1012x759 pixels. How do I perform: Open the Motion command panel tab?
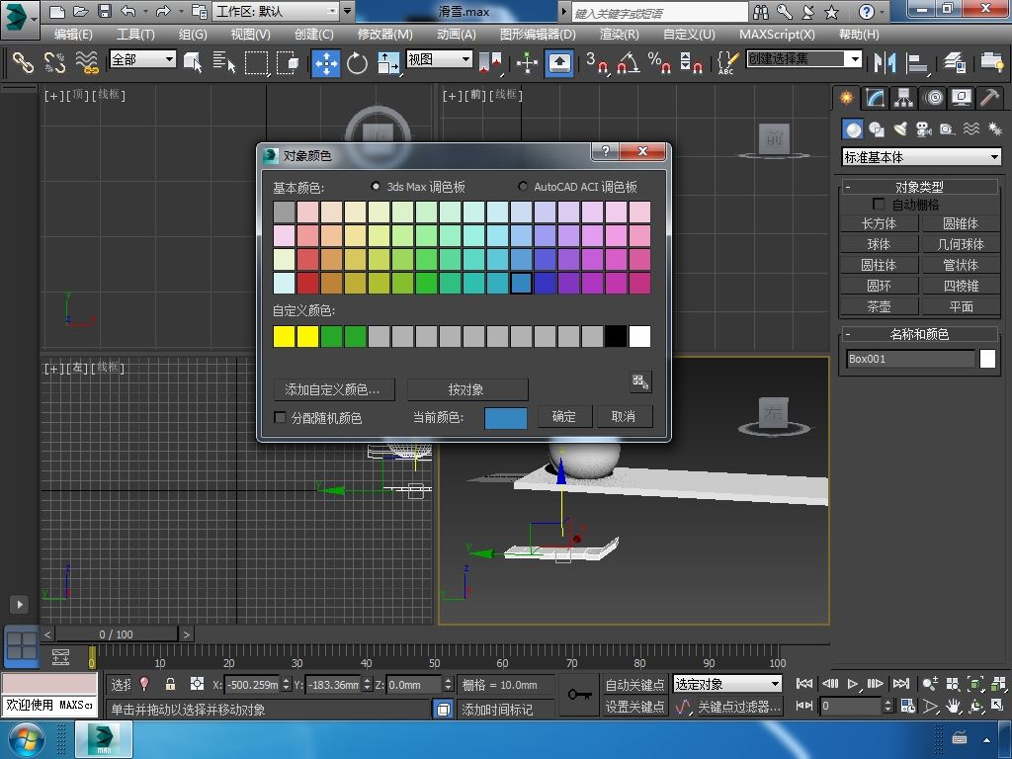tap(933, 98)
